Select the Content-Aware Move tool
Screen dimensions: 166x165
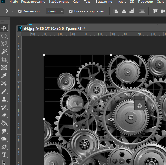[x=4, y=83]
